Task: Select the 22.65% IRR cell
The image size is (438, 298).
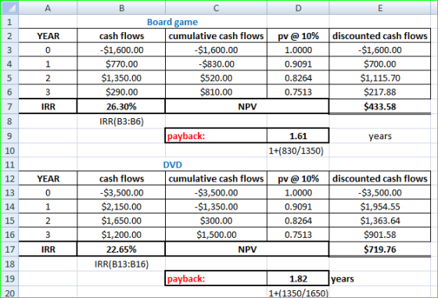Action: (121, 250)
